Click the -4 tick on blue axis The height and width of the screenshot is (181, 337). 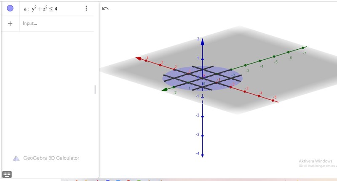pyautogui.click(x=203, y=154)
